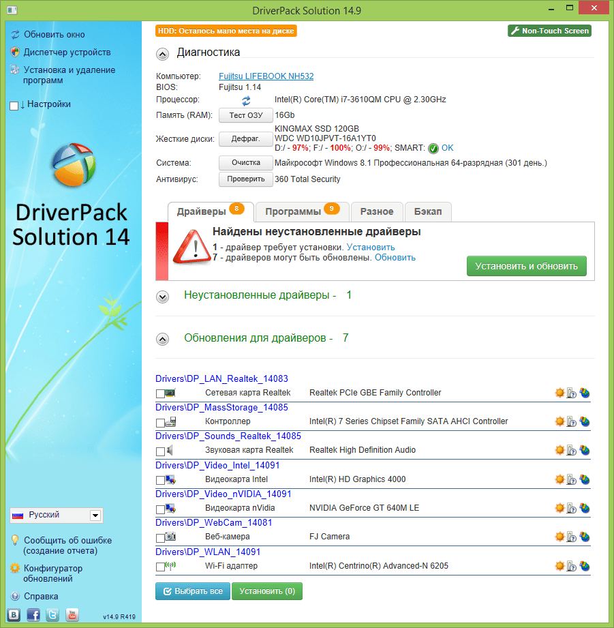Open the Fujitsu LIFEBOOK NH532 link
This screenshot has width=614, height=628.
[x=266, y=76]
